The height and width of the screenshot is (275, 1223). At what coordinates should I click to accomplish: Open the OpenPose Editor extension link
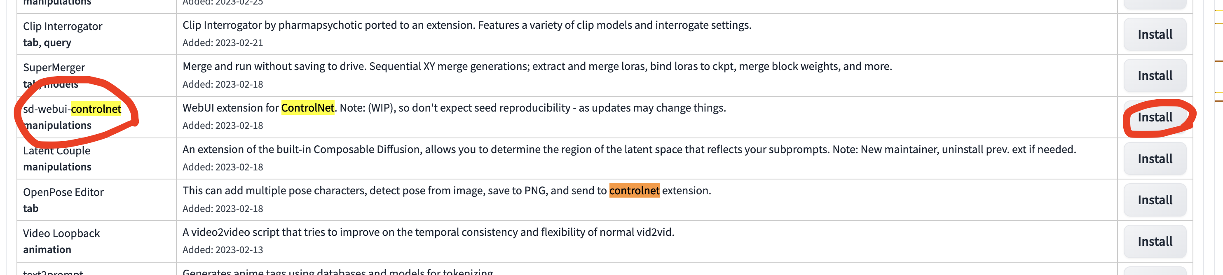point(63,192)
